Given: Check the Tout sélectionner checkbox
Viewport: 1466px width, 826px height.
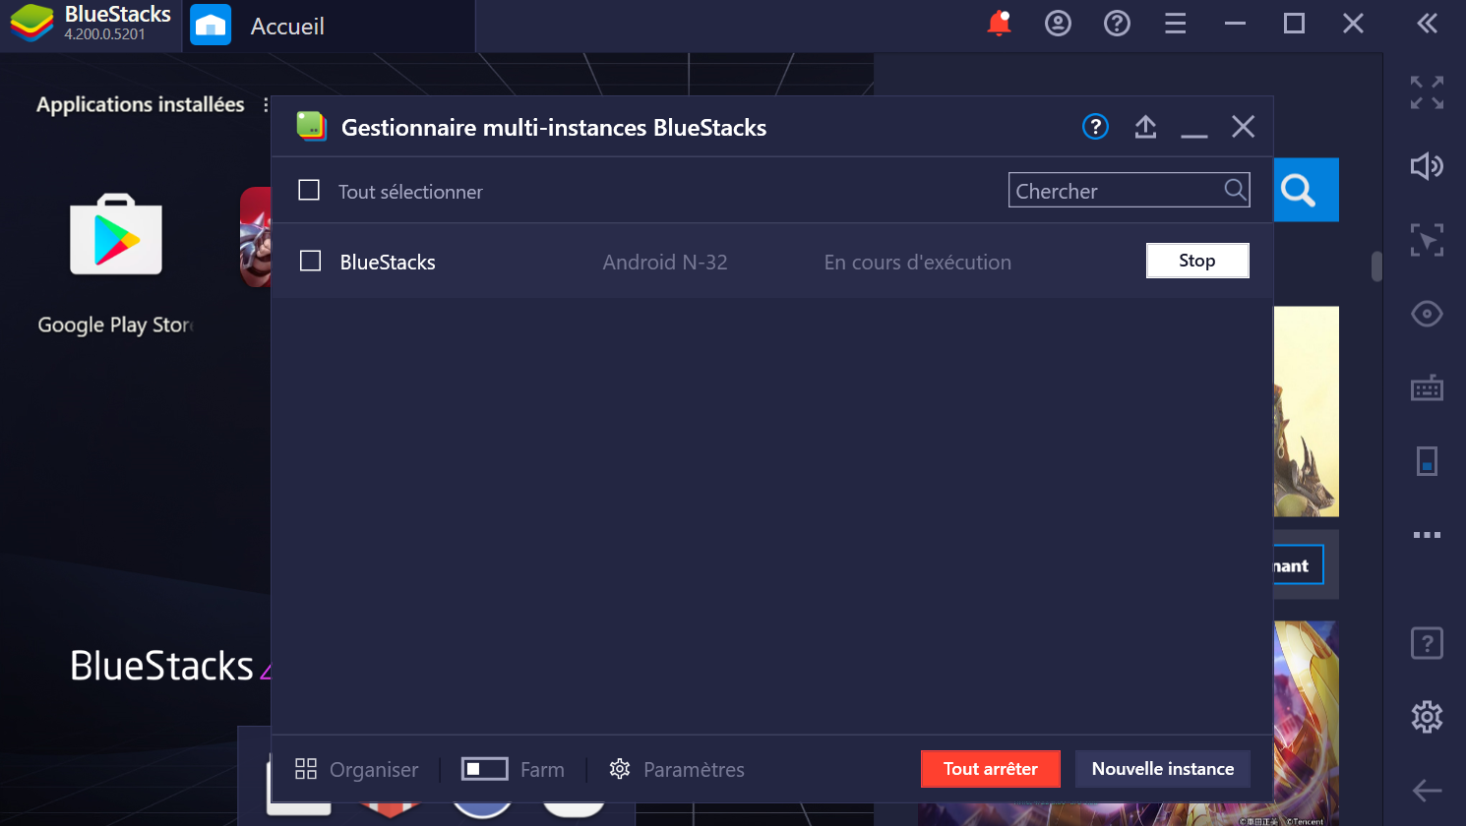Looking at the screenshot, I should click(x=309, y=190).
